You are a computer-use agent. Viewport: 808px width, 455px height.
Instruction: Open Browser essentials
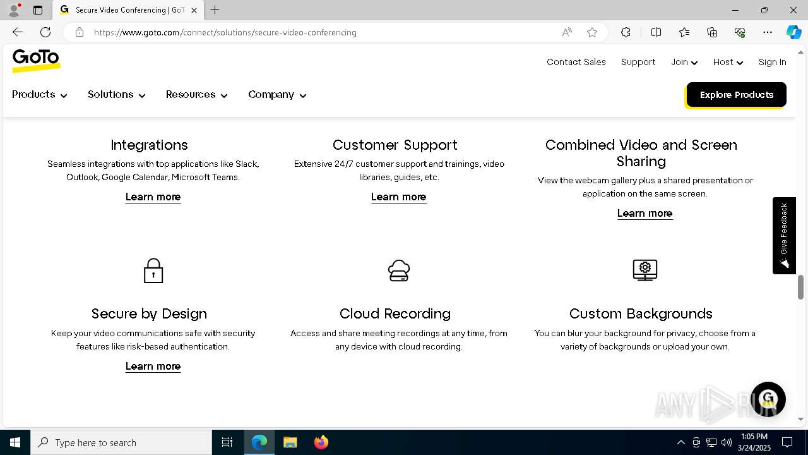[x=740, y=32]
